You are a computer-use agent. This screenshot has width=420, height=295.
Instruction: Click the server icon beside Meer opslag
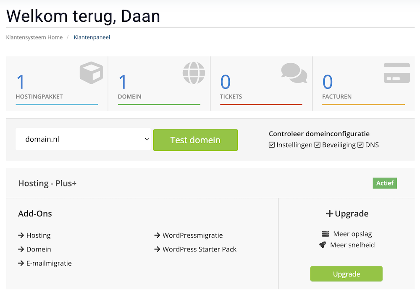(325, 234)
